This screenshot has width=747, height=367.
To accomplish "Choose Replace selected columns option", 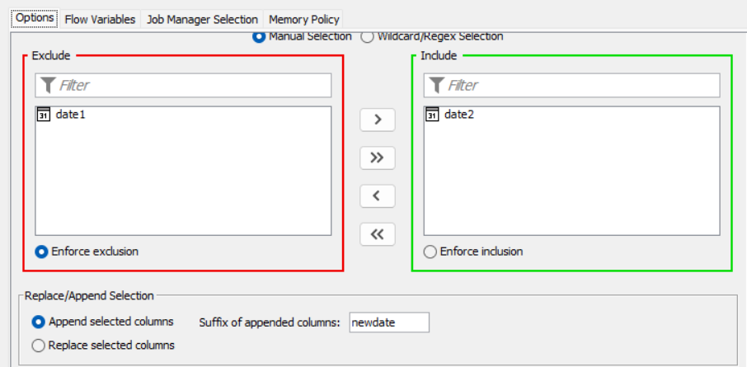I will 38,346.
